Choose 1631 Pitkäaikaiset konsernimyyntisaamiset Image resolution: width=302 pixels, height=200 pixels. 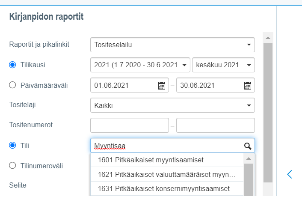pos(167,188)
